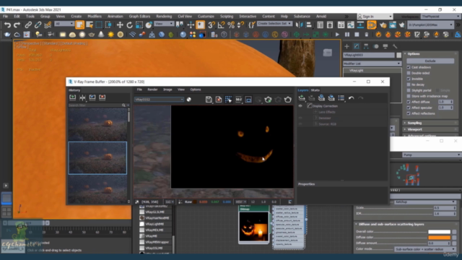The width and height of the screenshot is (462, 260).
Task: Open the Graph Editors menu
Action: point(139,17)
